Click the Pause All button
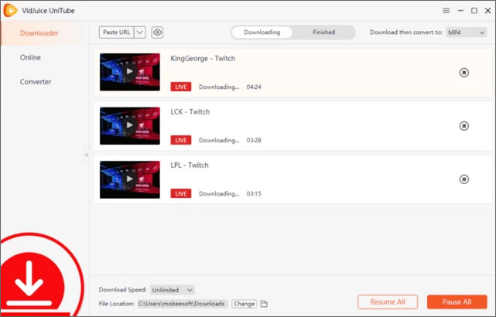This screenshot has width=496, height=317. pyautogui.click(x=457, y=302)
